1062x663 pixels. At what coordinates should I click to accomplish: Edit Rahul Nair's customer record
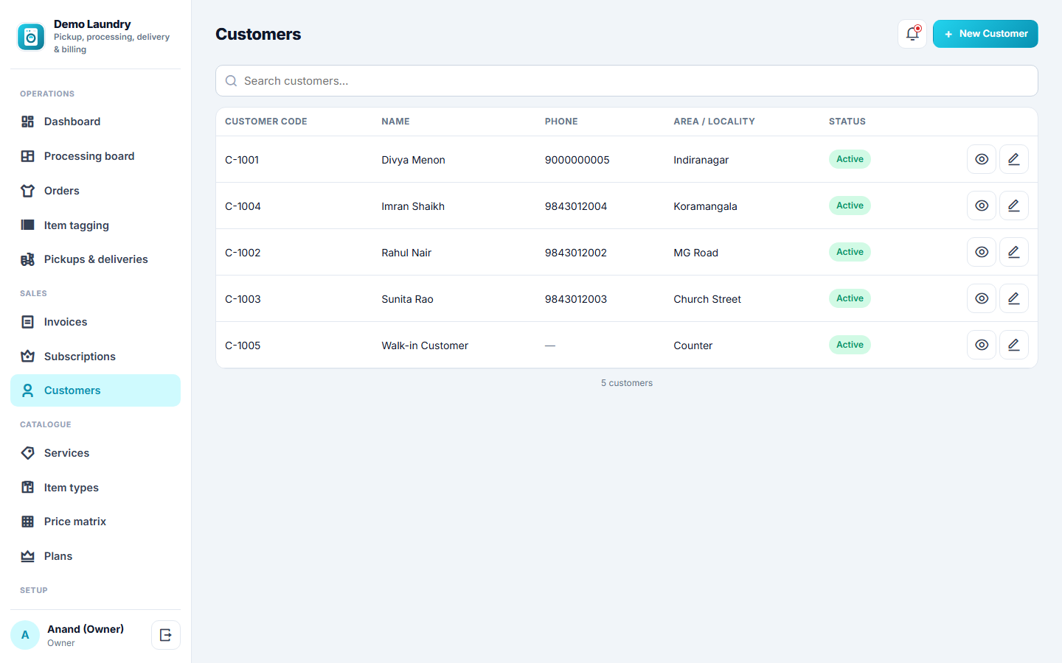click(x=1014, y=252)
